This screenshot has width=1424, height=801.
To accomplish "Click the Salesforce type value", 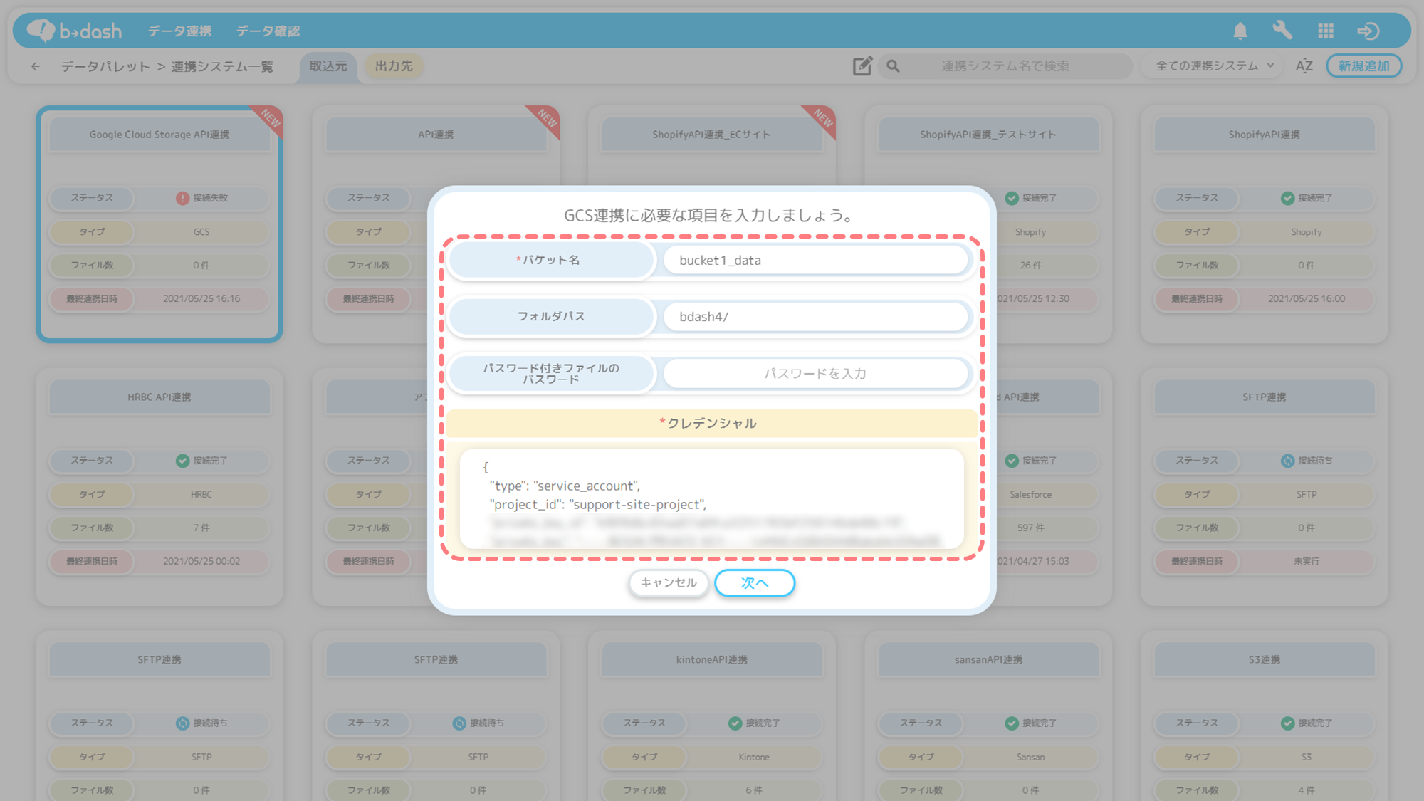I will tap(1030, 495).
